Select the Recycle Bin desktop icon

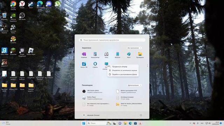click(x=4, y=16)
